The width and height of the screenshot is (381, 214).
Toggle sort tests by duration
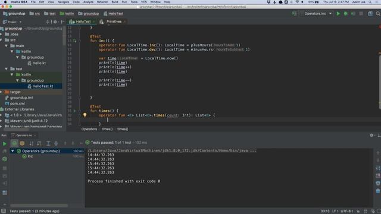[39, 143]
